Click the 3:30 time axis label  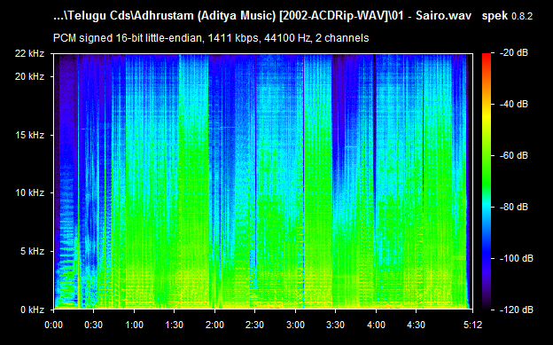[x=335, y=325]
